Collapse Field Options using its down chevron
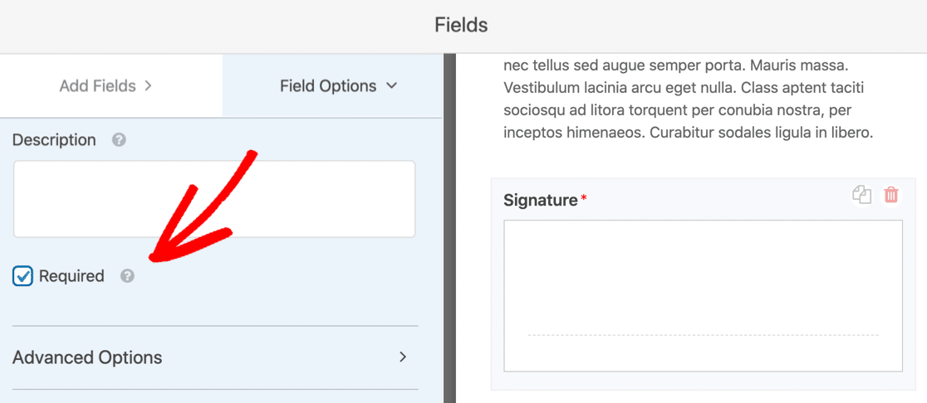927x403 pixels. click(390, 86)
